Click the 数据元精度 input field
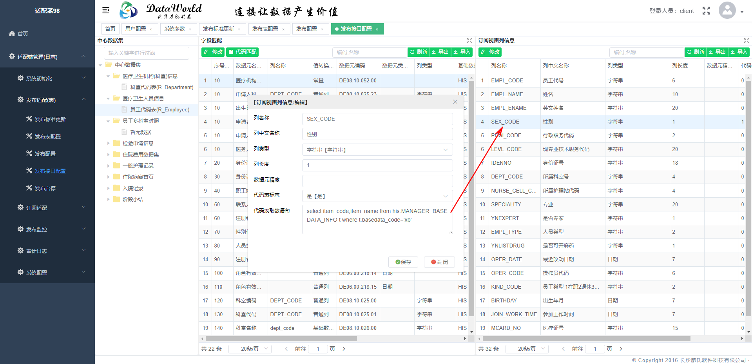 point(377,181)
